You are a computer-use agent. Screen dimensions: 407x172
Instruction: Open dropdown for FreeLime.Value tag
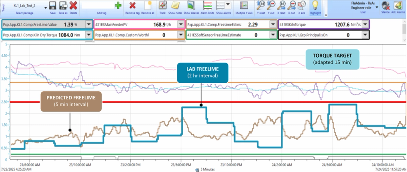point(88,25)
